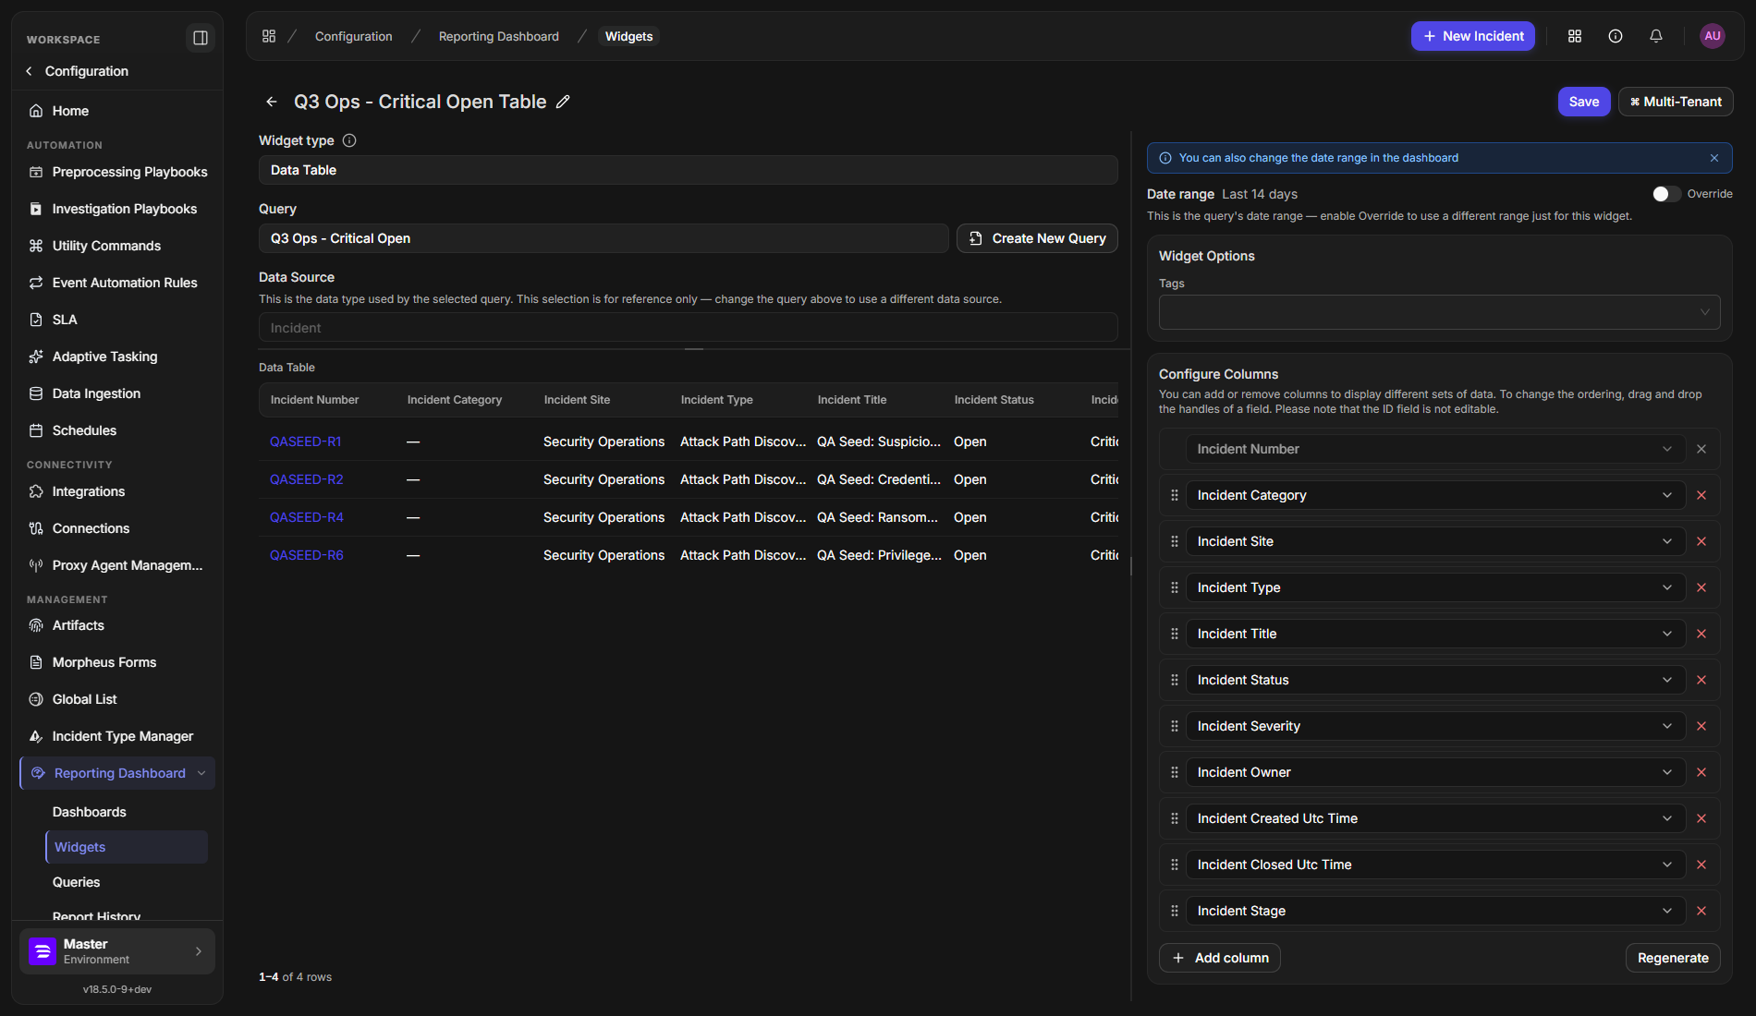The height and width of the screenshot is (1016, 1756).
Task: Collapse the sidebar panel icon
Action: tap(200, 38)
